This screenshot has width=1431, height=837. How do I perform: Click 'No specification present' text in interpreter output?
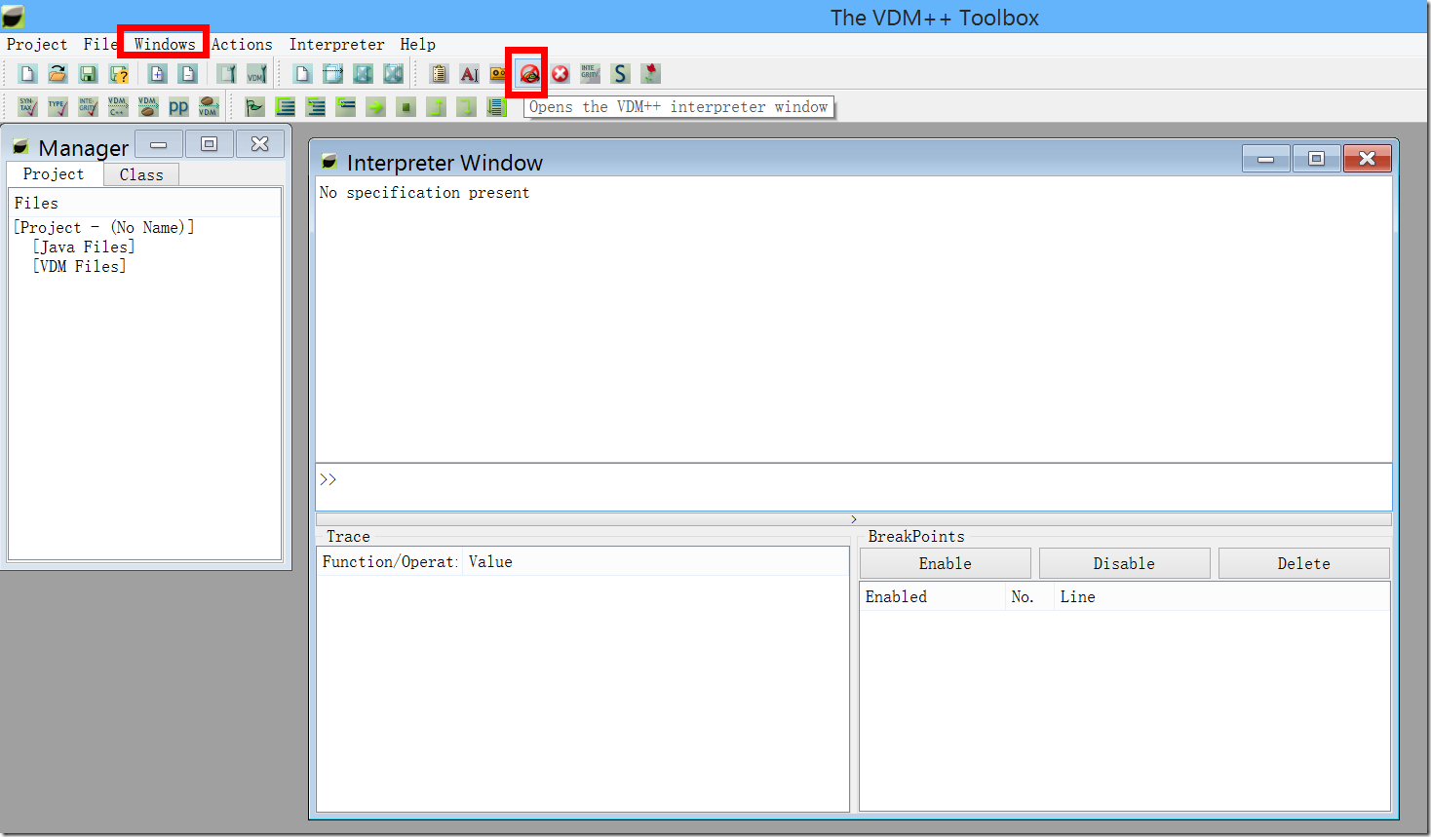pos(424,193)
